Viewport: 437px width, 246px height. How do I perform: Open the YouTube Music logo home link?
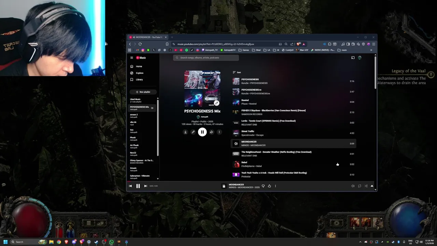coord(141,58)
